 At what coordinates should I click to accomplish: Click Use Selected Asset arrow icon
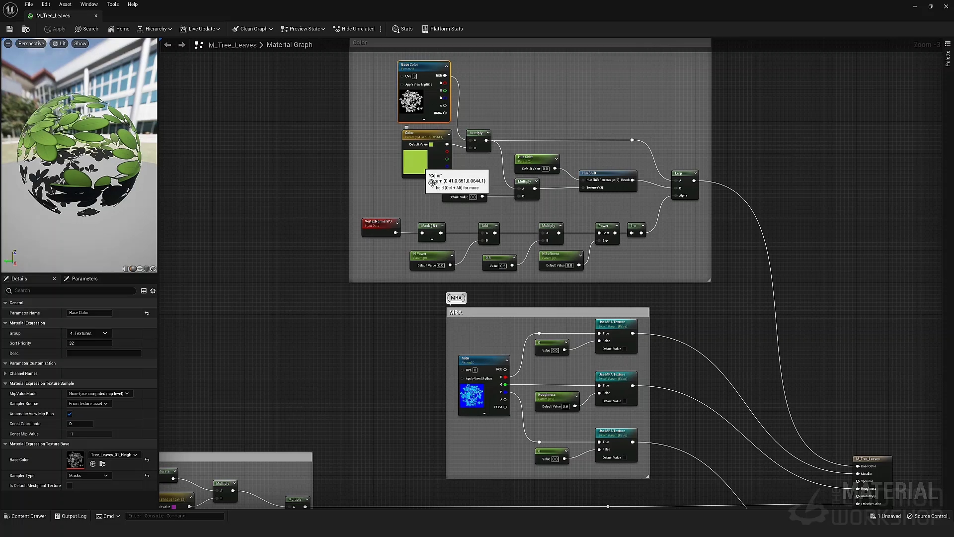coord(93,464)
